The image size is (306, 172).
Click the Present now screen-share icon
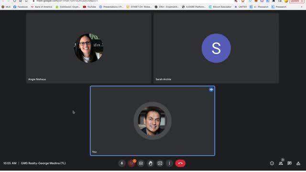coord(160,163)
